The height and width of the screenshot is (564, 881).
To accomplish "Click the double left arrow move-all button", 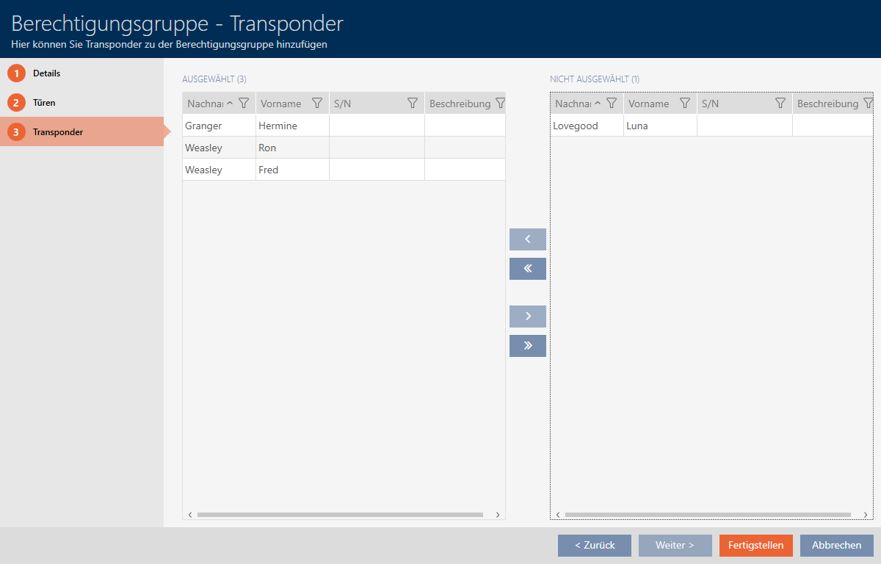I will pyautogui.click(x=527, y=269).
